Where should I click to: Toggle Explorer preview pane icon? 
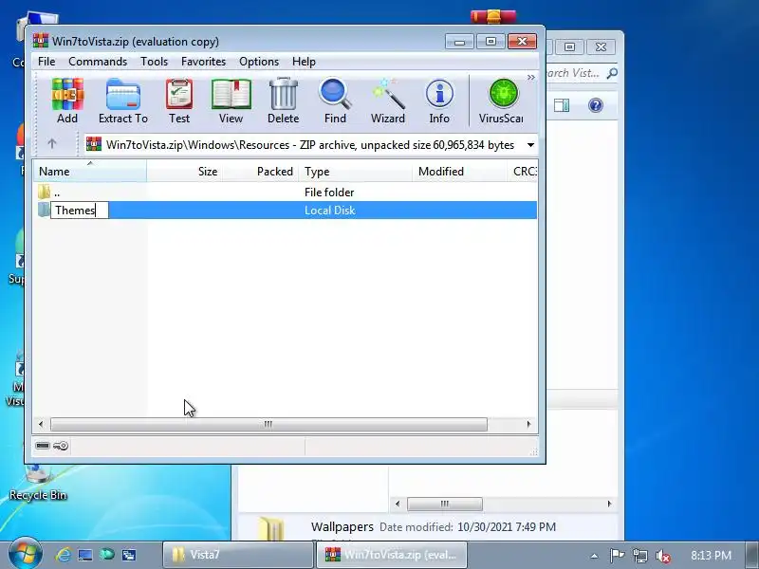point(562,105)
